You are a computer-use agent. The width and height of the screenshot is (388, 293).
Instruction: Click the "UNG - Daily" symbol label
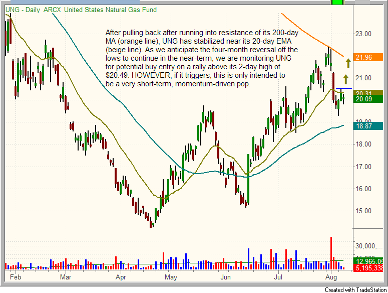click(23, 10)
